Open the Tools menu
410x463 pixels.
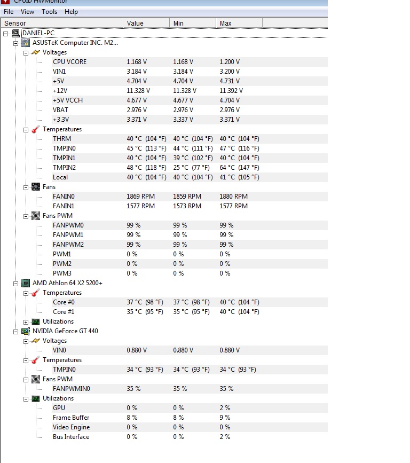(x=49, y=12)
